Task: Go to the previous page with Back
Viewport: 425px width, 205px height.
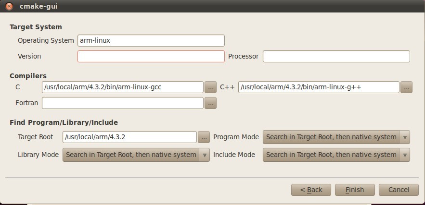Action: (311, 190)
